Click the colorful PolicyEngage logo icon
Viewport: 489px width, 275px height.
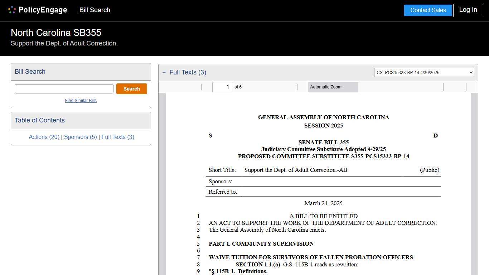pos(12,10)
